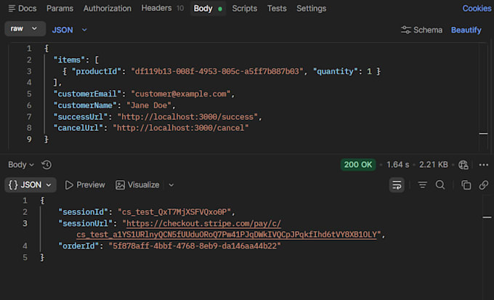Open the request Settings tab
The image size is (494, 300).
pos(311,9)
